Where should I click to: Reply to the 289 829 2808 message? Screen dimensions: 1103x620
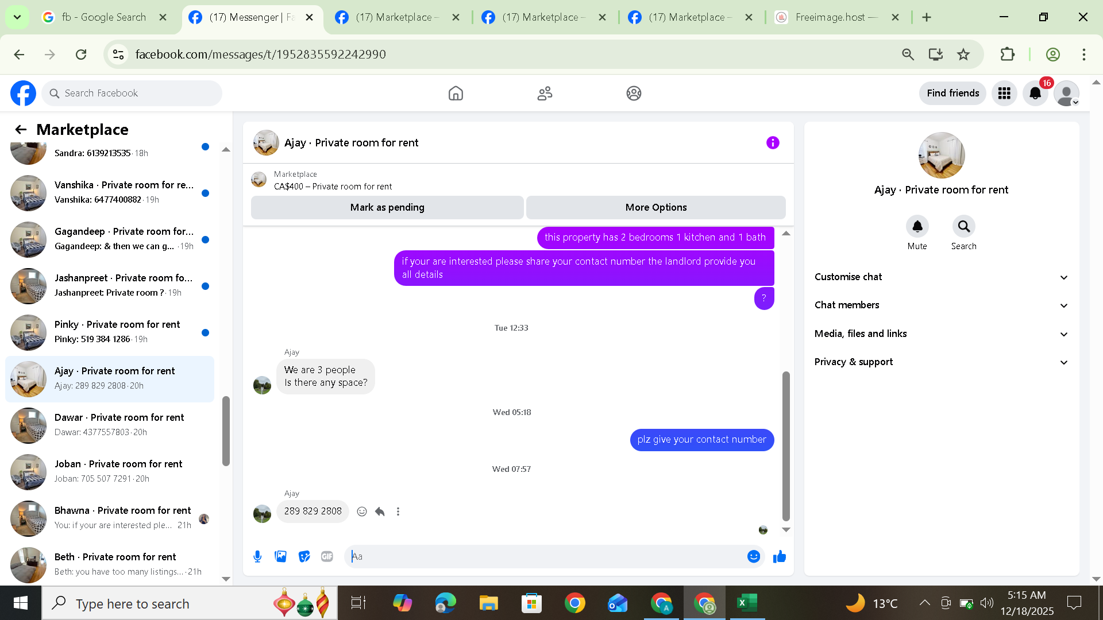click(380, 511)
